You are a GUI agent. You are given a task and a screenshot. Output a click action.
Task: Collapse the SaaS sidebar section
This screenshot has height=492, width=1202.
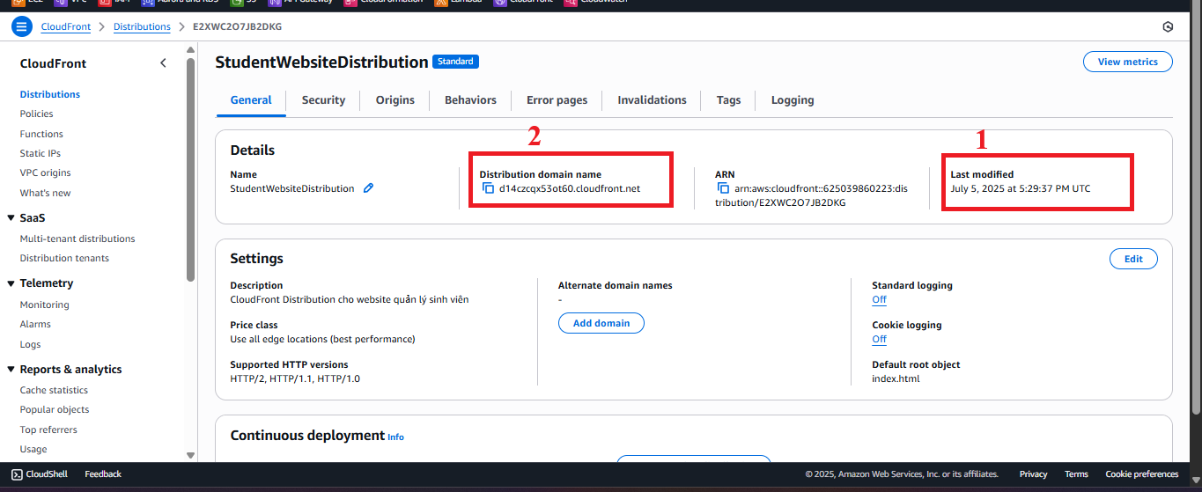click(x=11, y=217)
